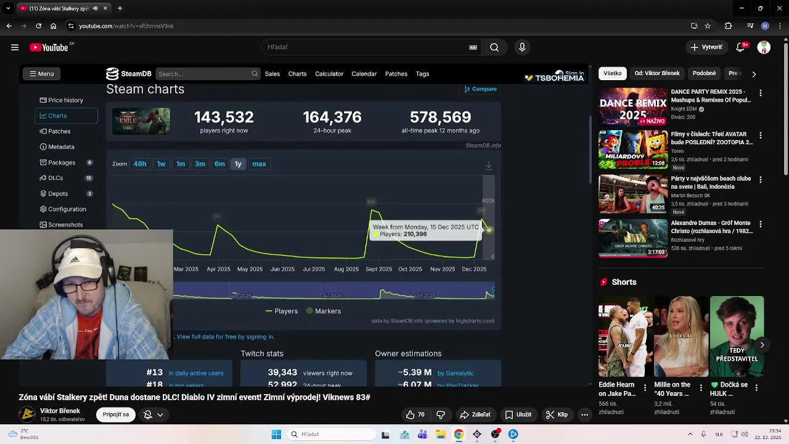Open Microsoft Teams from the taskbar
The height and width of the screenshot is (444, 789).
[x=422, y=434]
